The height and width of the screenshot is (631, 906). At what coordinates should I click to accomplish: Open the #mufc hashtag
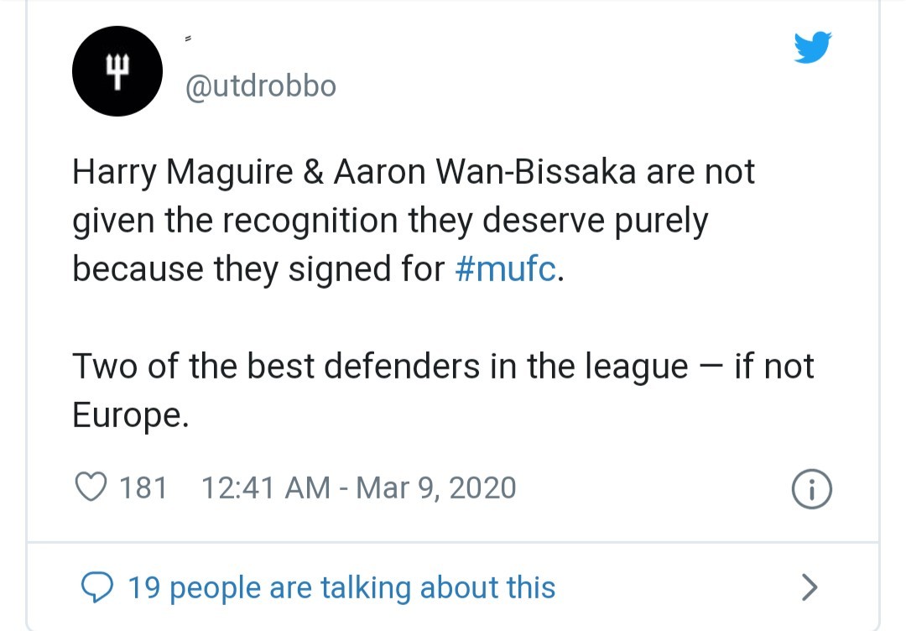tap(506, 269)
